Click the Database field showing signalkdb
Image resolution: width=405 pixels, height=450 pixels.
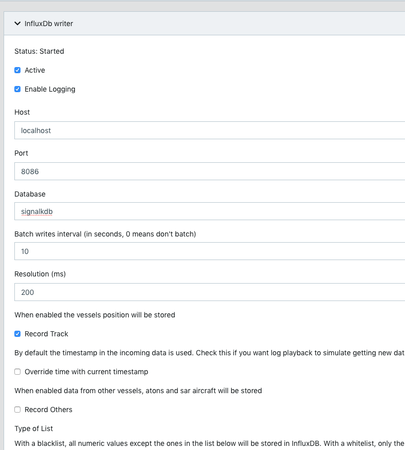[154, 211]
